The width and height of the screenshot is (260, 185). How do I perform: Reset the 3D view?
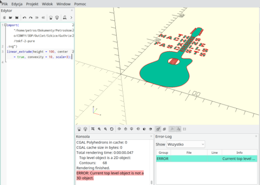[x=112, y=129]
